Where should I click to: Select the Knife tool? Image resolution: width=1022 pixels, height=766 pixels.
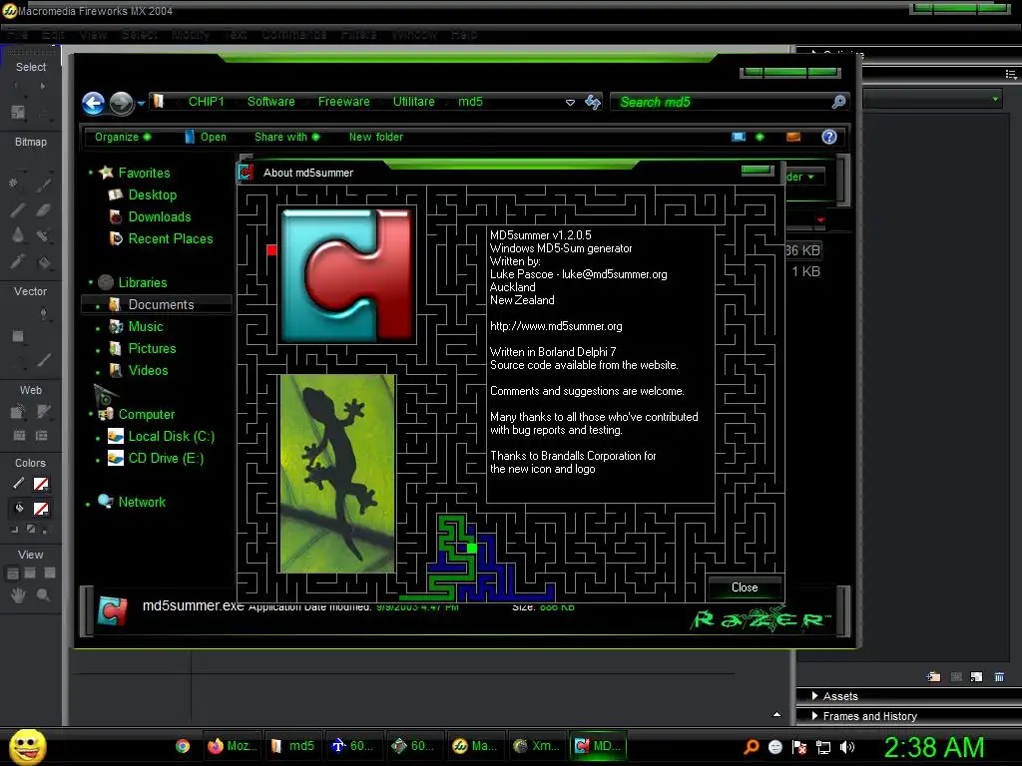tap(44, 359)
